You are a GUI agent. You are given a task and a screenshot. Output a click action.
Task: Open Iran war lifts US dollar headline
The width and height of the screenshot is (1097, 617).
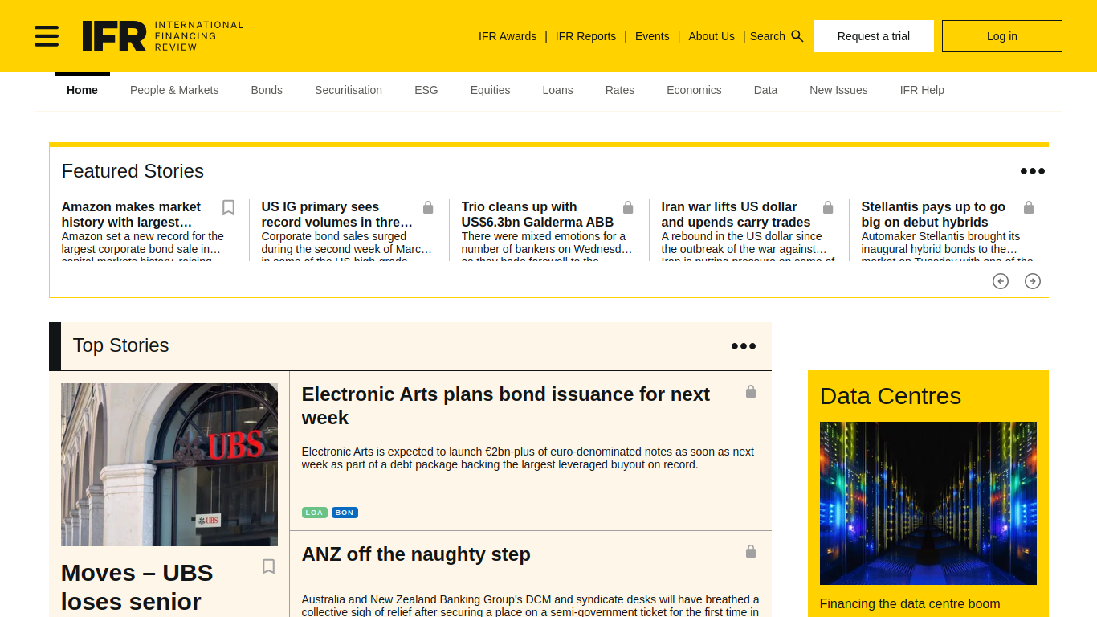(736, 215)
